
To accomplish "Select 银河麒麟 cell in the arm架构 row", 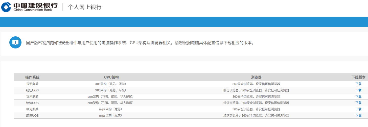I will tap(32, 97).
